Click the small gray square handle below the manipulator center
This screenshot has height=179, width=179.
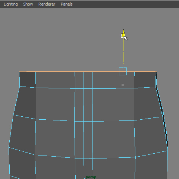[123, 85]
